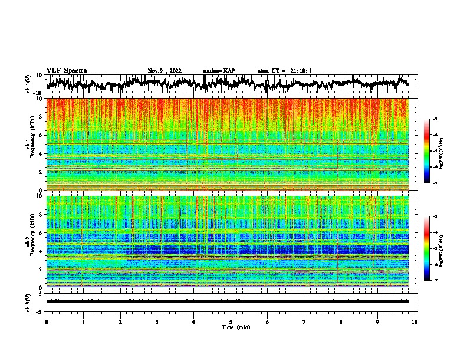Click tick label 1 on the Time axis
The height and width of the screenshot is (361, 467).
tap(83, 322)
